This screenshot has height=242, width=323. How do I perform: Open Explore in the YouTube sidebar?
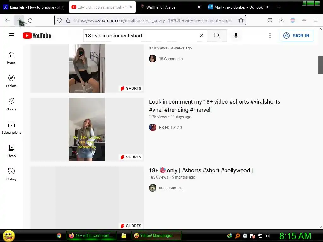coord(11,81)
